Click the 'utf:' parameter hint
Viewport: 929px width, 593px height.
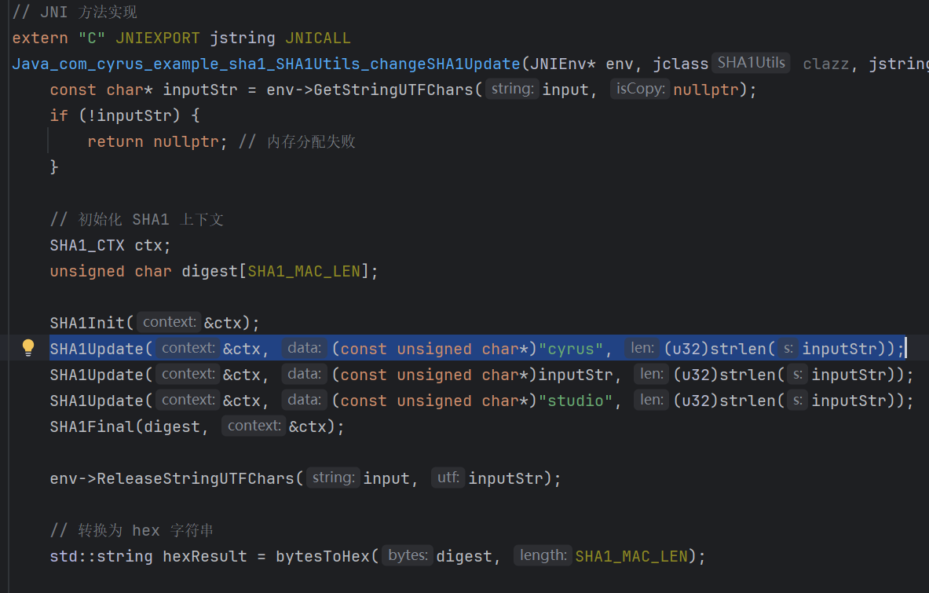448,477
